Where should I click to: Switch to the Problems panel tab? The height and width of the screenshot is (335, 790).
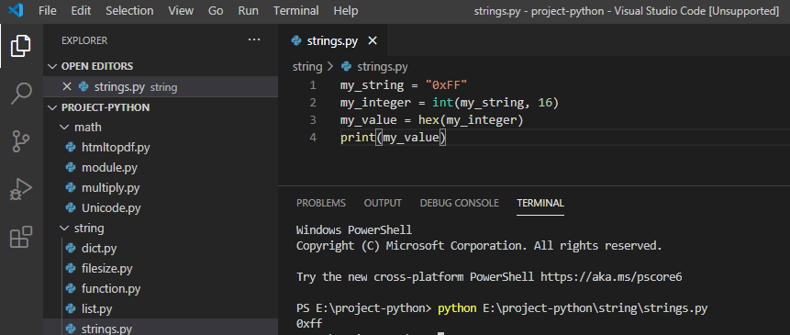pos(321,203)
